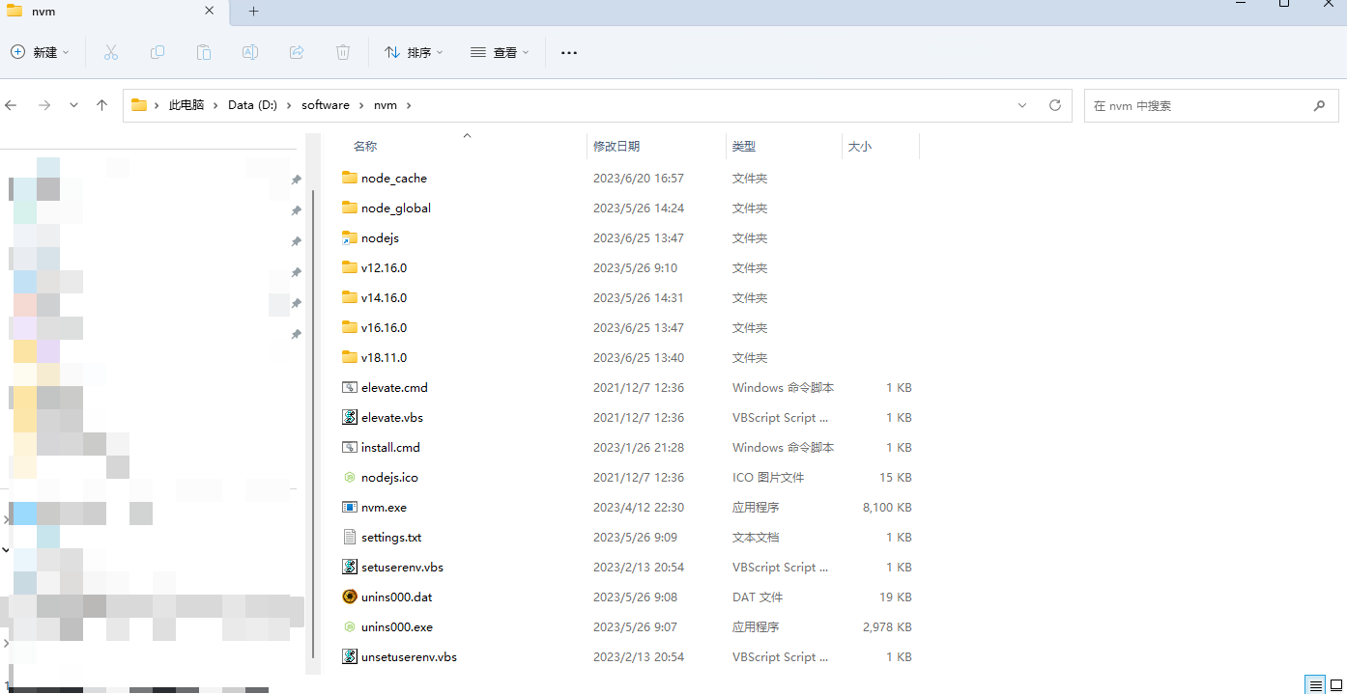Click the software breadcrumb in address bar
The image size is (1347, 694).
click(x=325, y=105)
